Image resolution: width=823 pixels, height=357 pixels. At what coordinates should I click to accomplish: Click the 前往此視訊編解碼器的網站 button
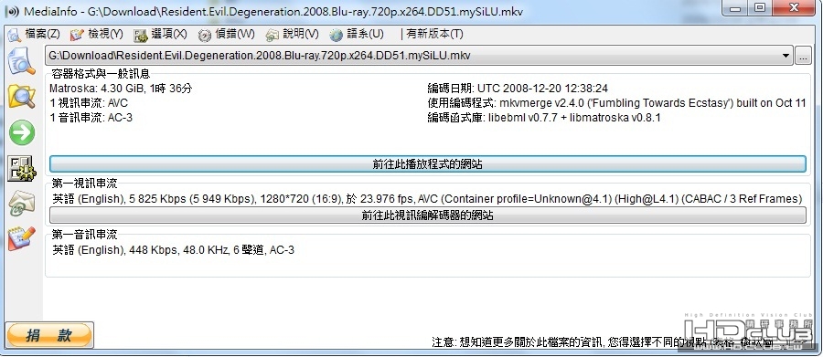coord(428,215)
